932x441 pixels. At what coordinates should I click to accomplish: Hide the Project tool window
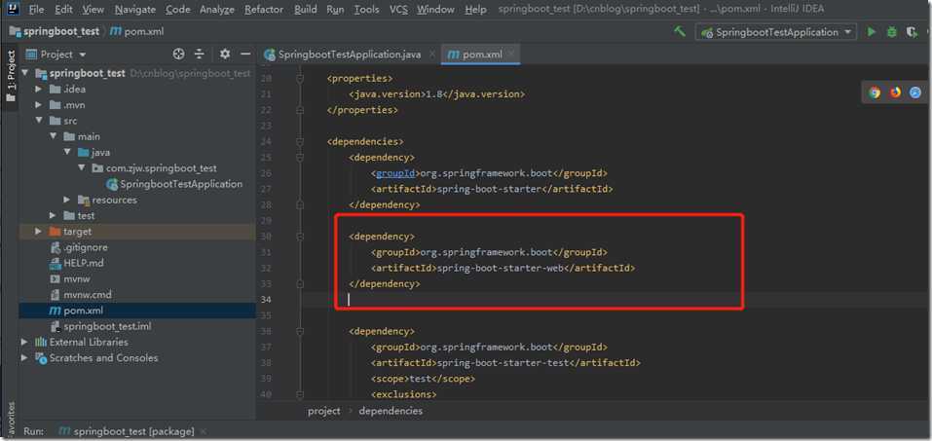click(245, 55)
